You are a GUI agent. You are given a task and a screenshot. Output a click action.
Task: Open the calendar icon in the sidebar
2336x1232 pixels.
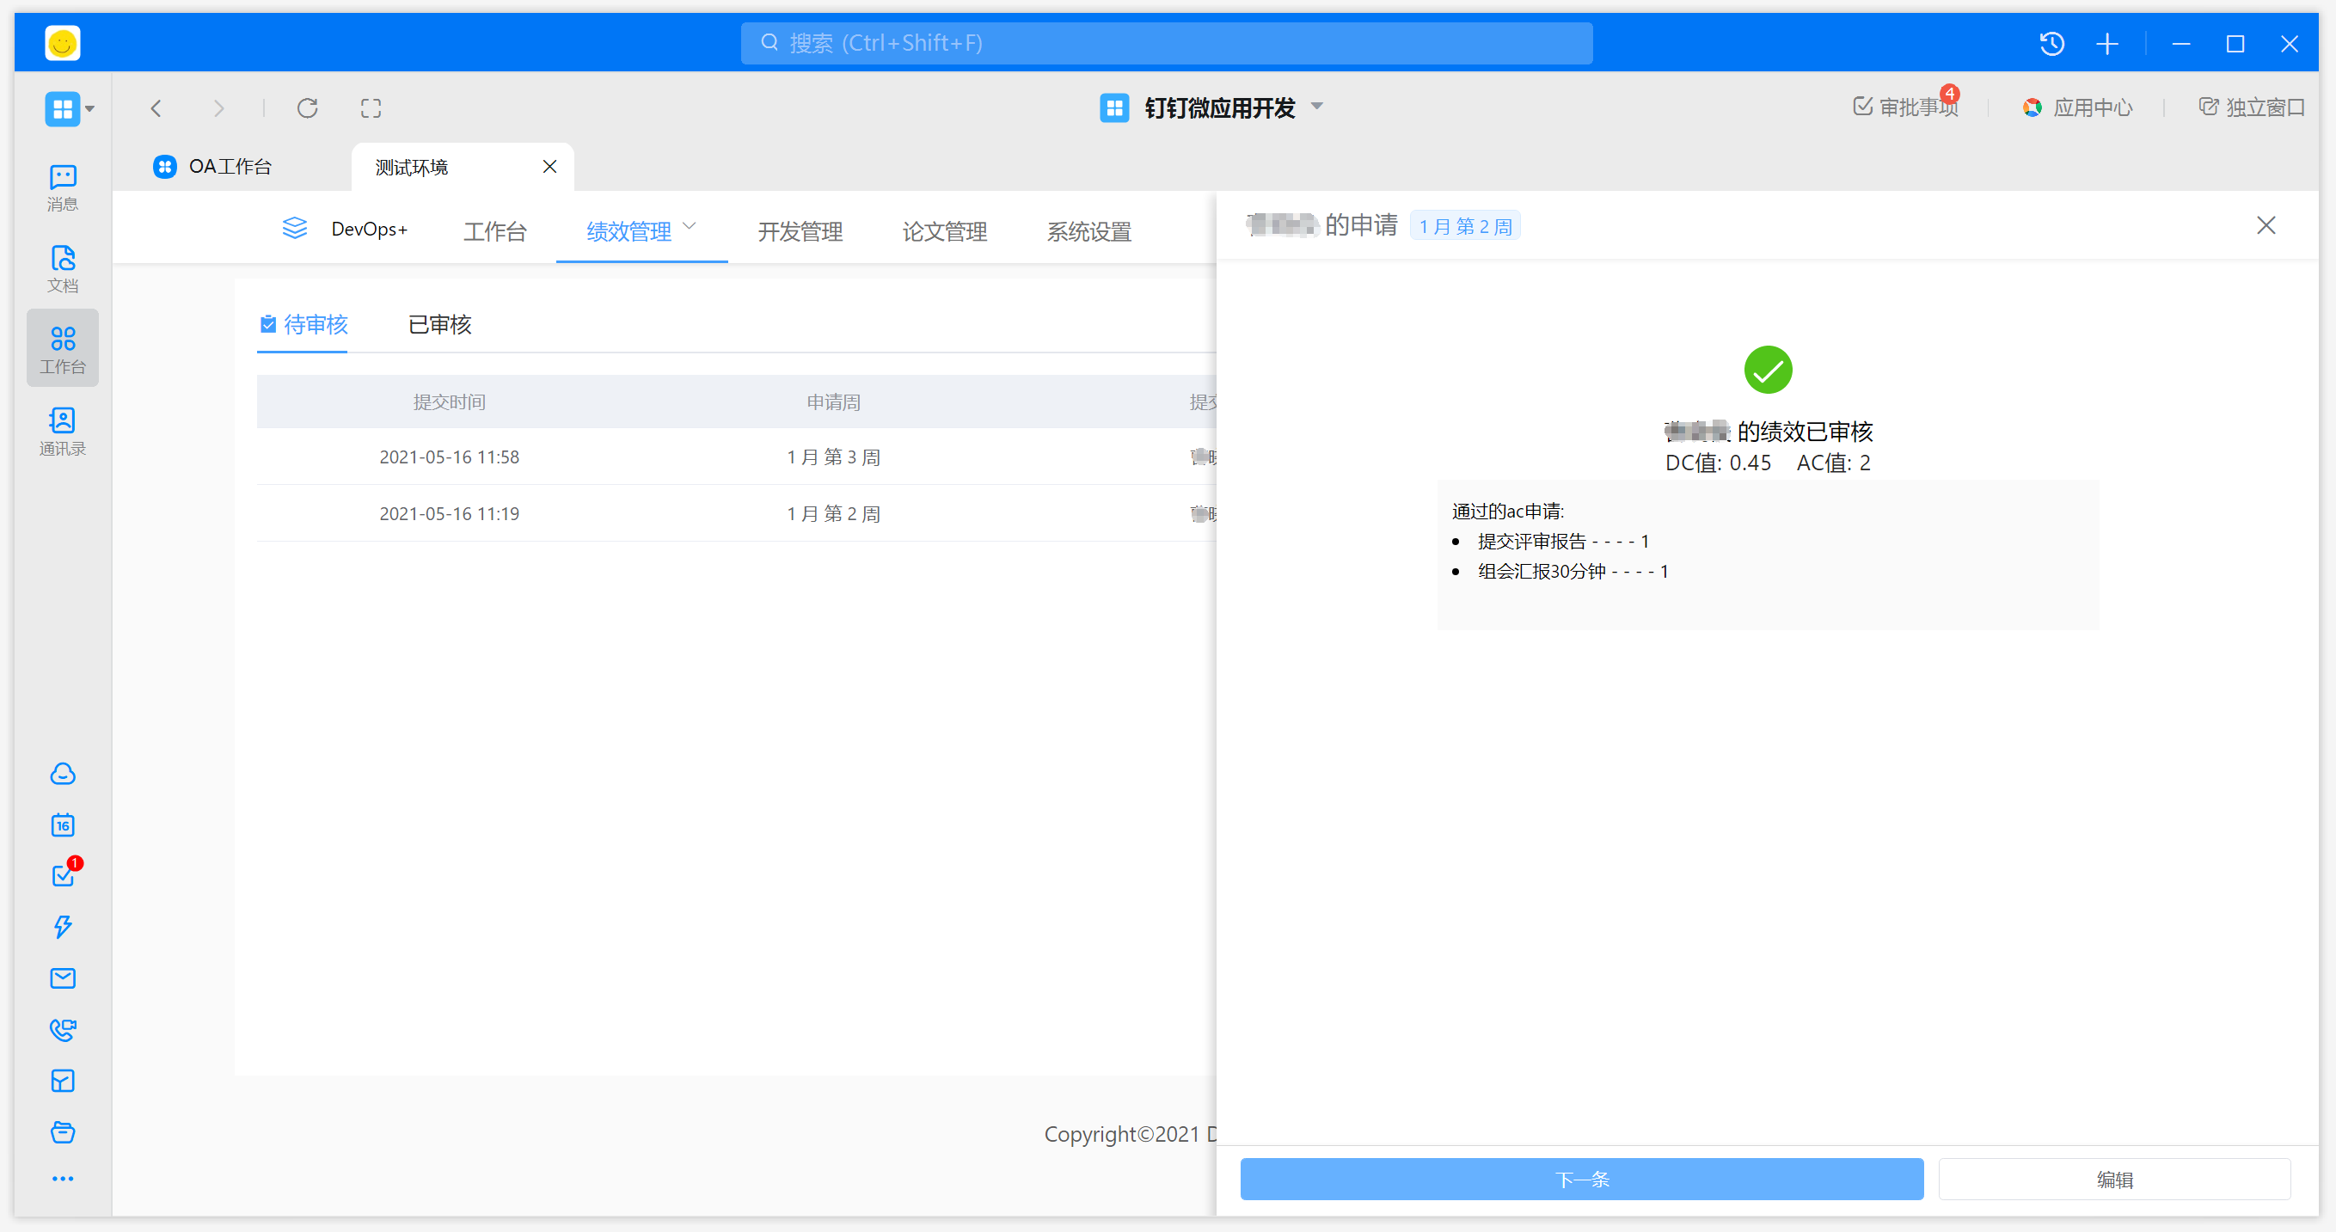(x=63, y=824)
